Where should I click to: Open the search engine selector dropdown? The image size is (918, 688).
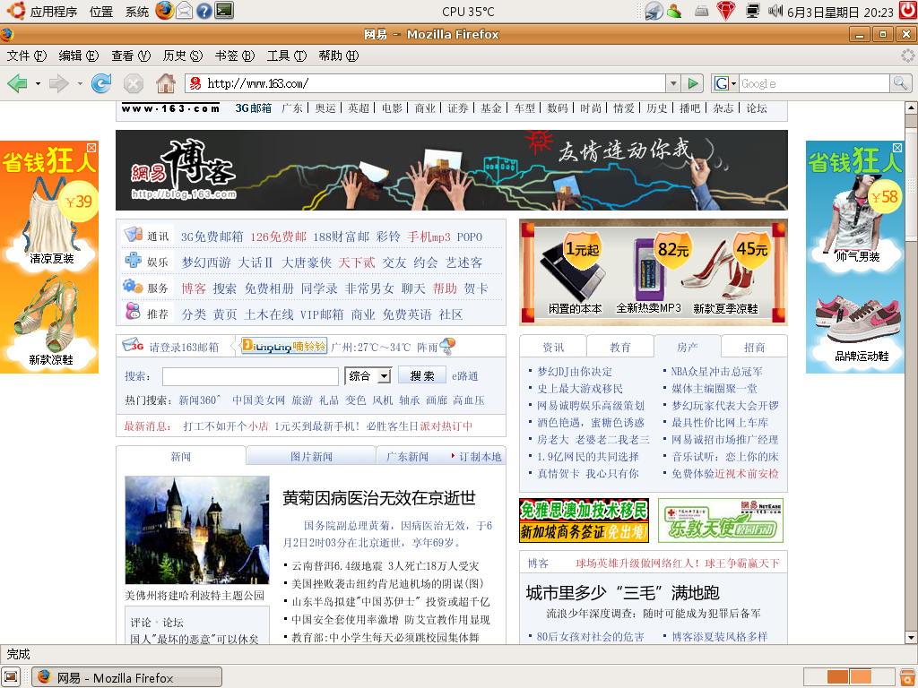point(724,83)
